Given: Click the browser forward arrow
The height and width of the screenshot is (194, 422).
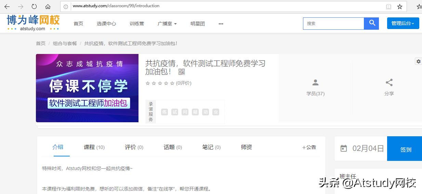Looking at the screenshot, I should click(21, 6).
